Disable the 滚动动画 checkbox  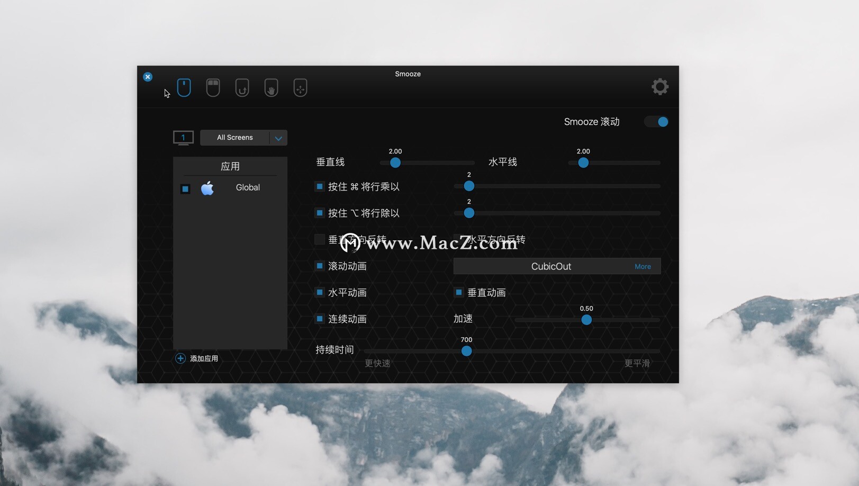pyautogui.click(x=320, y=266)
